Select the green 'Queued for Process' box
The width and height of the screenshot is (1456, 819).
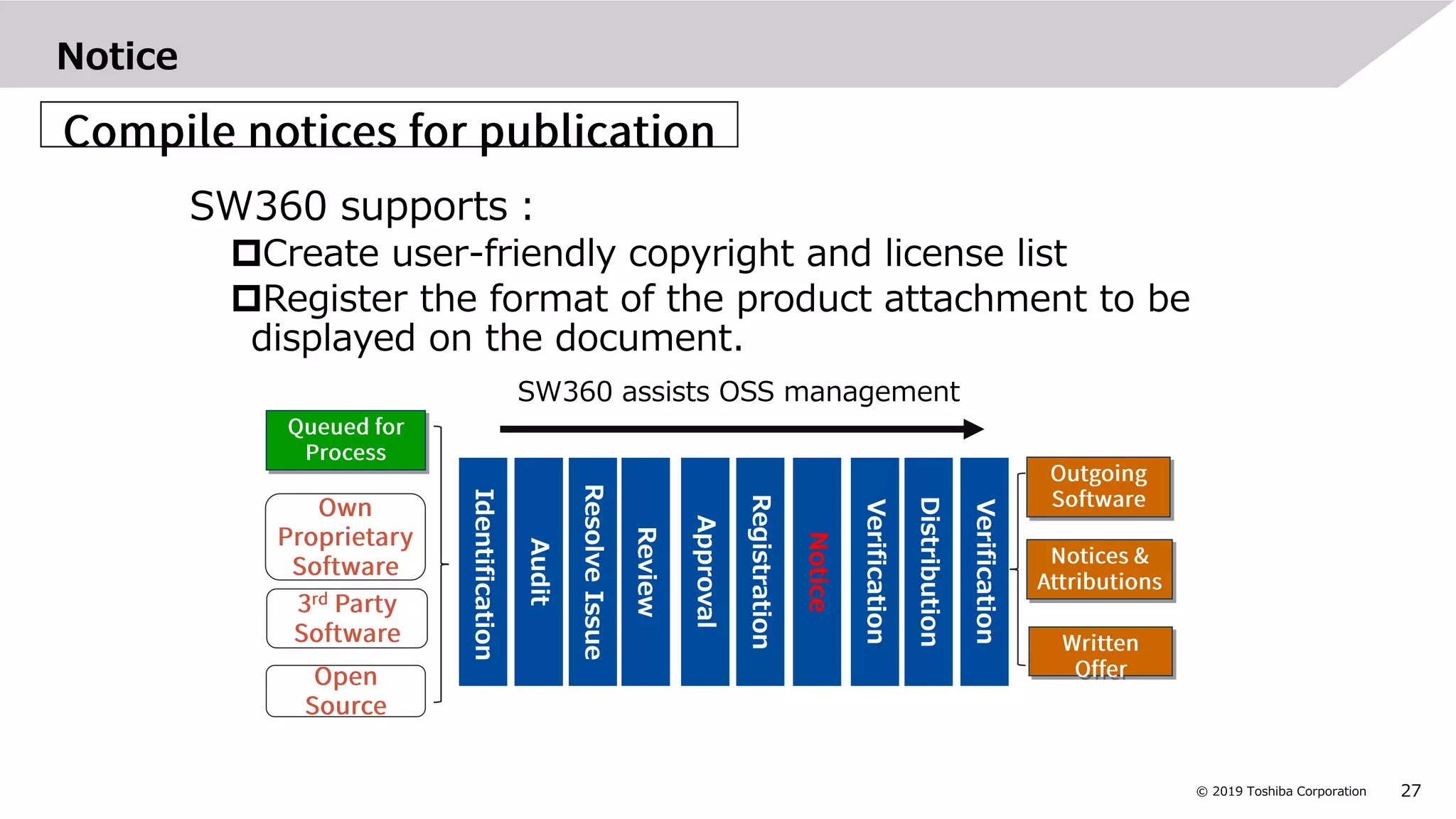pos(346,440)
